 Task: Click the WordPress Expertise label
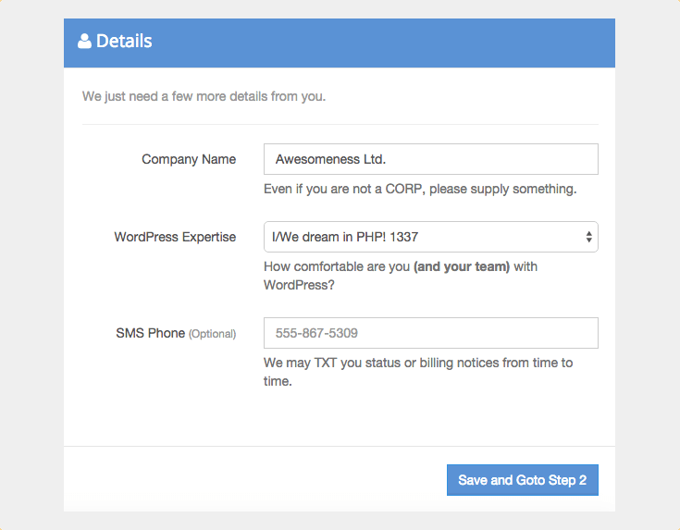click(175, 237)
